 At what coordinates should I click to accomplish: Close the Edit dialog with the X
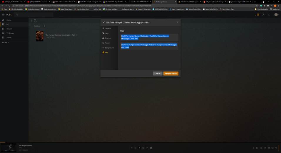[178, 22]
